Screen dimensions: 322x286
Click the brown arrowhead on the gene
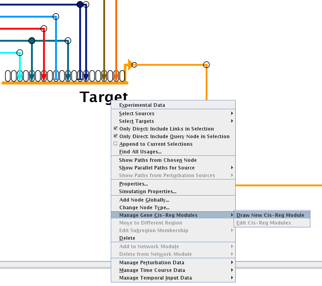(x=104, y=76)
